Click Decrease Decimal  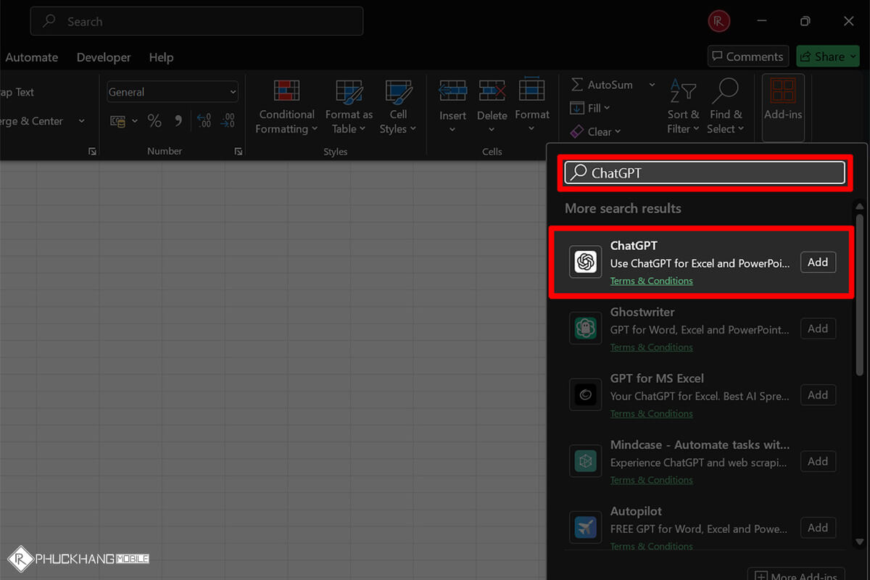point(228,121)
